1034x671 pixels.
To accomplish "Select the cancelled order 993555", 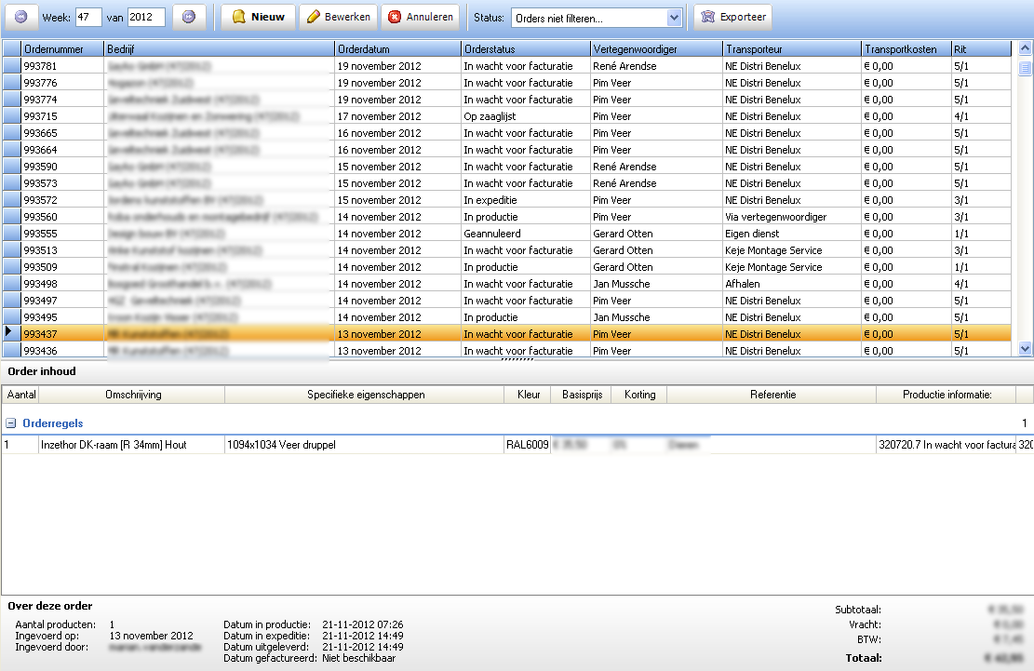I will pos(61,234).
